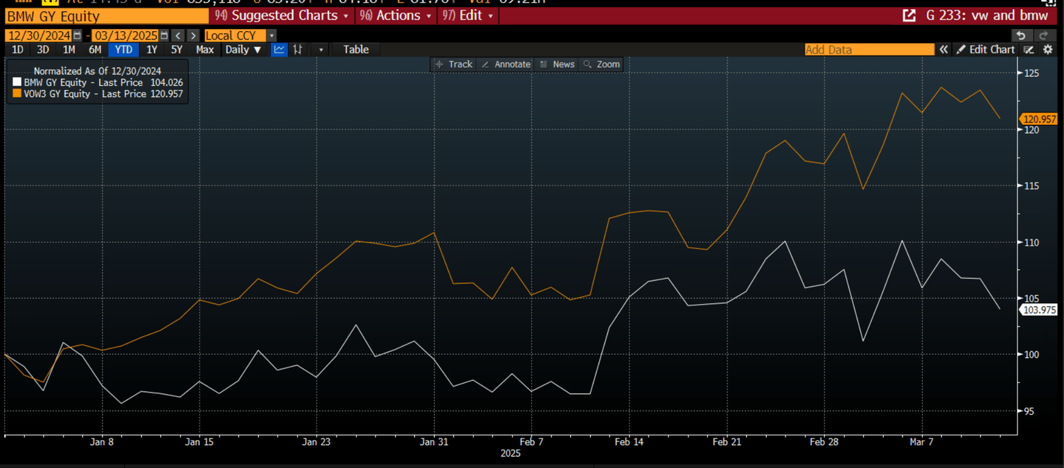
Task: Open the start date calendar picker
Action: point(78,35)
